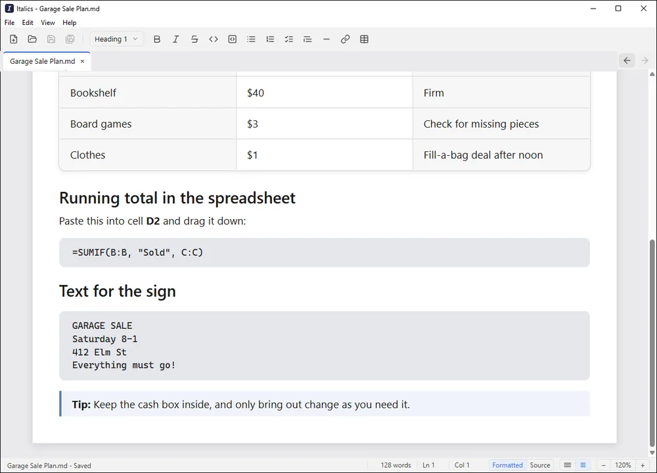This screenshot has width=657, height=473.
Task: Click the $1 price cell
Action: 325,155
